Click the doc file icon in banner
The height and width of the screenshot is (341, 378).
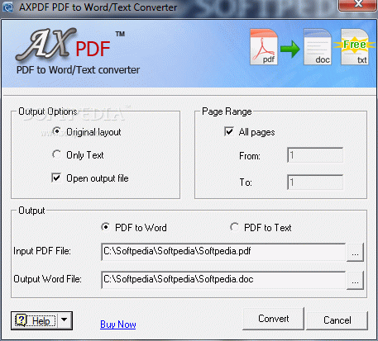coord(318,47)
